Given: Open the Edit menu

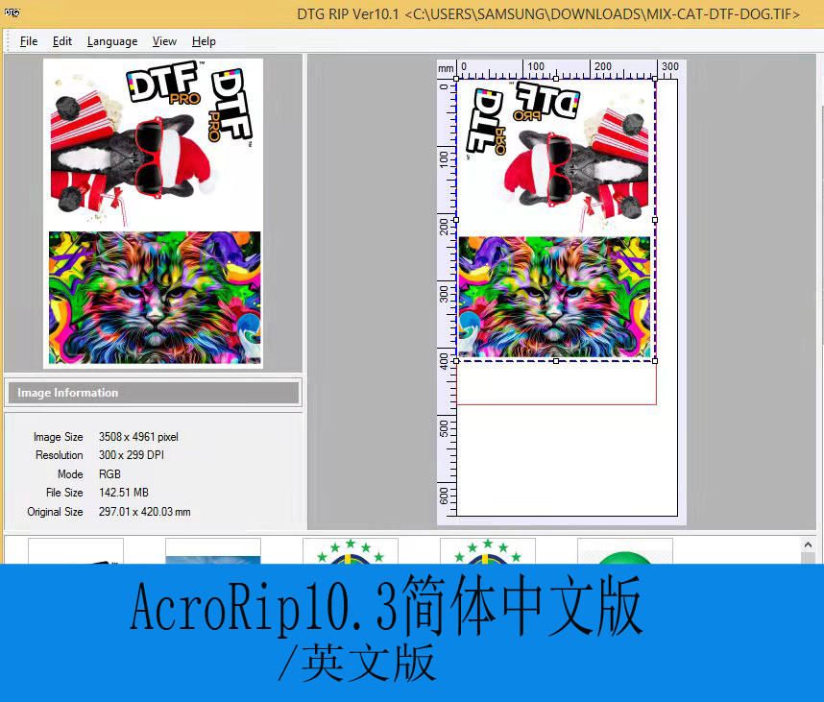Looking at the screenshot, I should [x=61, y=41].
